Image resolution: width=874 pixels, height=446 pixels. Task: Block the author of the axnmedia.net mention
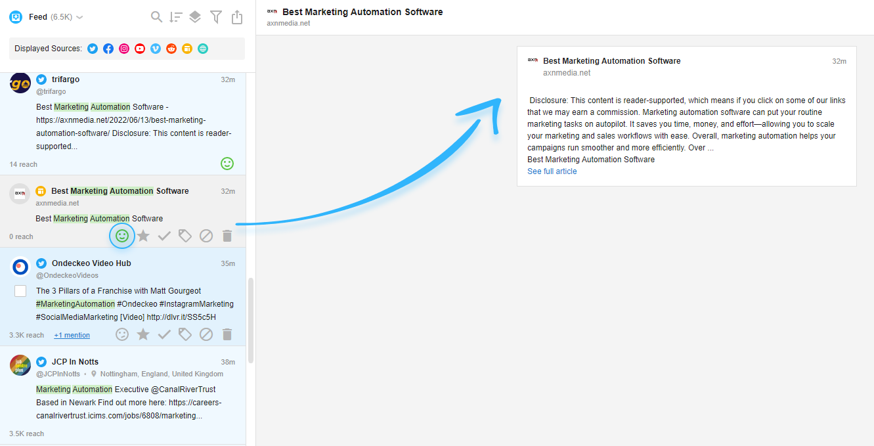206,236
